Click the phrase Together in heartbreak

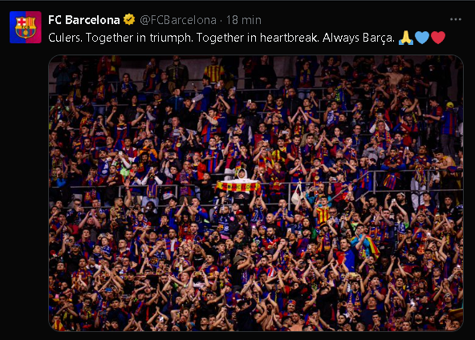pyautogui.click(x=258, y=38)
